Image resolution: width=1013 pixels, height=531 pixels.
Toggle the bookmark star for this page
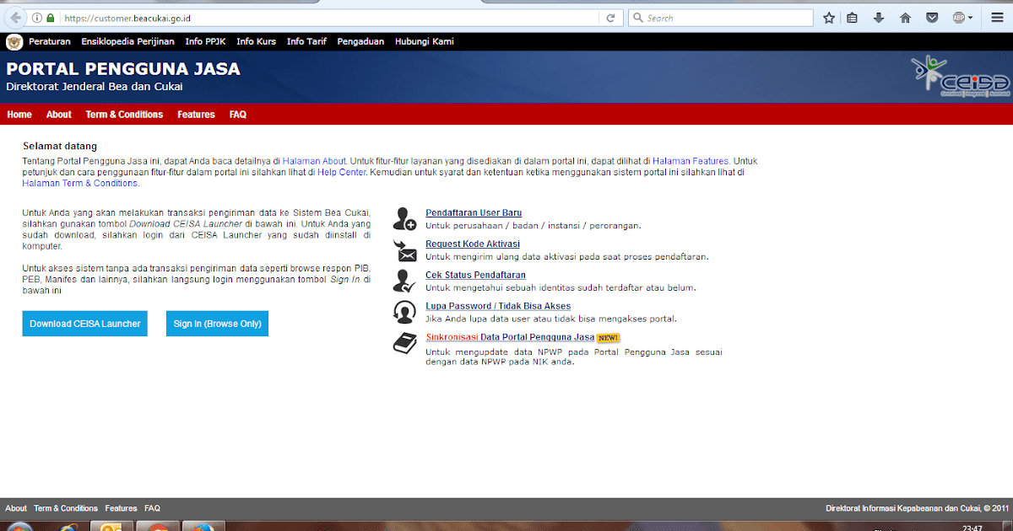tap(828, 17)
